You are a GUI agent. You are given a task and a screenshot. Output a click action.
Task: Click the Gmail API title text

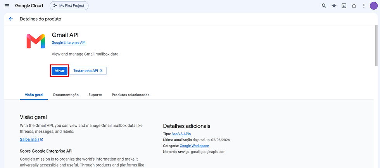click(65, 35)
